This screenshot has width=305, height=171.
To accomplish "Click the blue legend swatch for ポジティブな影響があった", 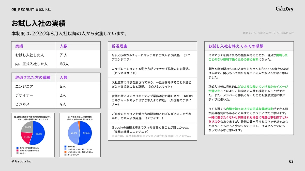I will (18, 148).
